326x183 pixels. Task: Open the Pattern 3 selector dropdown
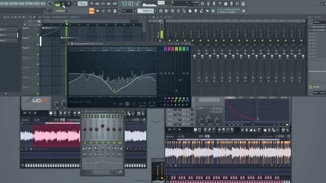(146, 11)
